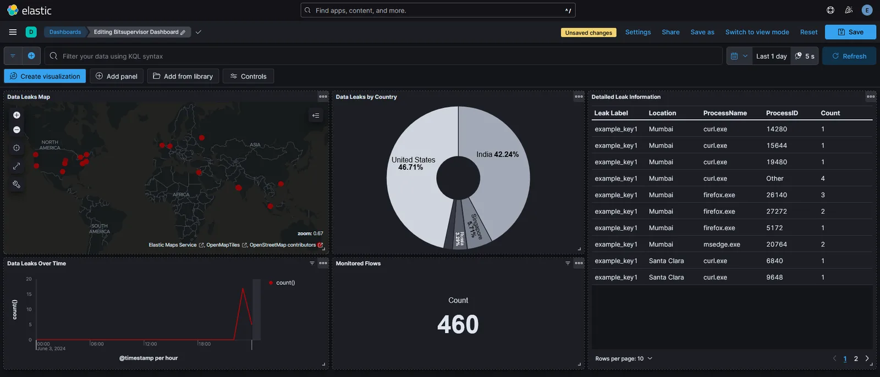Screen dimensions: 880x377
Task: Open Data Leaks by Country panel options
Action: pos(579,97)
